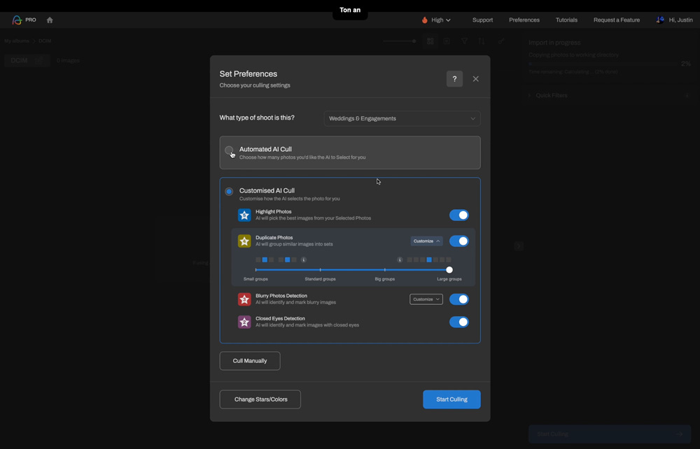
Task: Click the purple Closed Eyes Detection star icon
Action: tap(244, 322)
